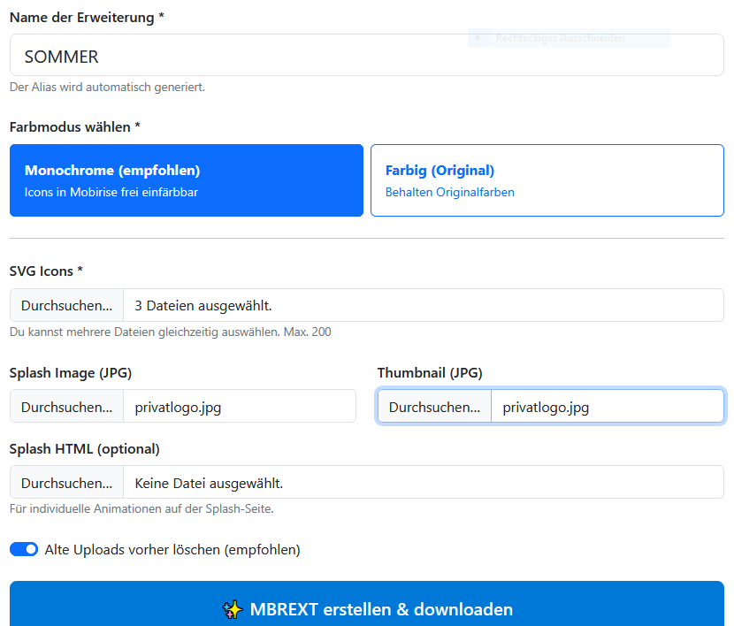Image resolution: width=734 pixels, height=626 pixels.
Task: Click the 'Splash Image (JPG)' label
Action: pos(71,372)
